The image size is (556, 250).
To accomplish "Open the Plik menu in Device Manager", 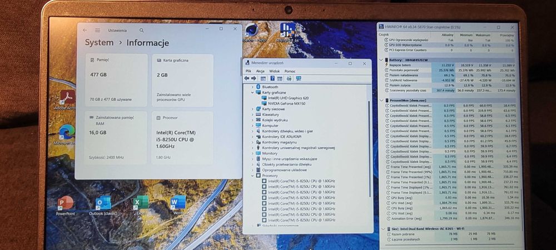I will pos(248,71).
